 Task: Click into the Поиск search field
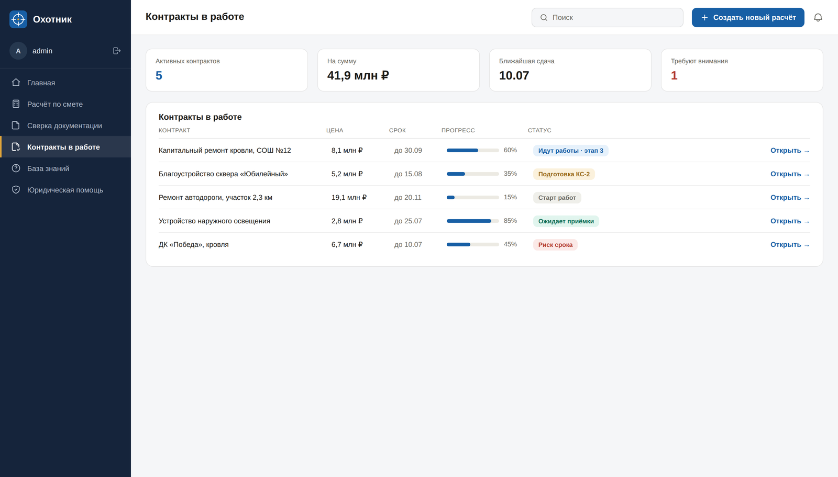point(608,17)
